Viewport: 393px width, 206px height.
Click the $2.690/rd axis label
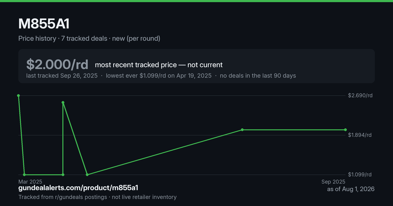(360, 95)
